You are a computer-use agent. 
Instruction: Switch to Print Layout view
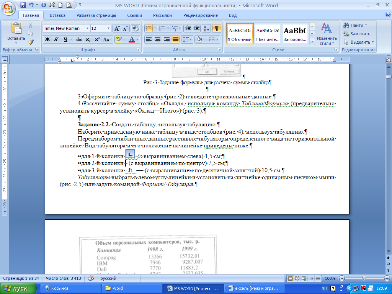click(290, 278)
